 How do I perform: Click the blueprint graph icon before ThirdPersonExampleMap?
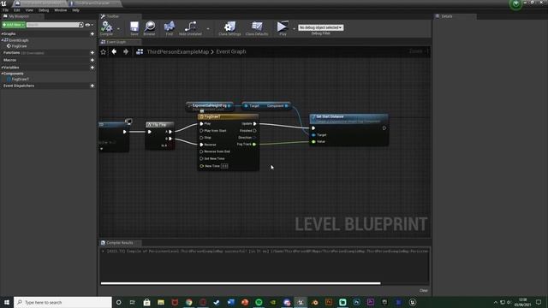pos(140,51)
